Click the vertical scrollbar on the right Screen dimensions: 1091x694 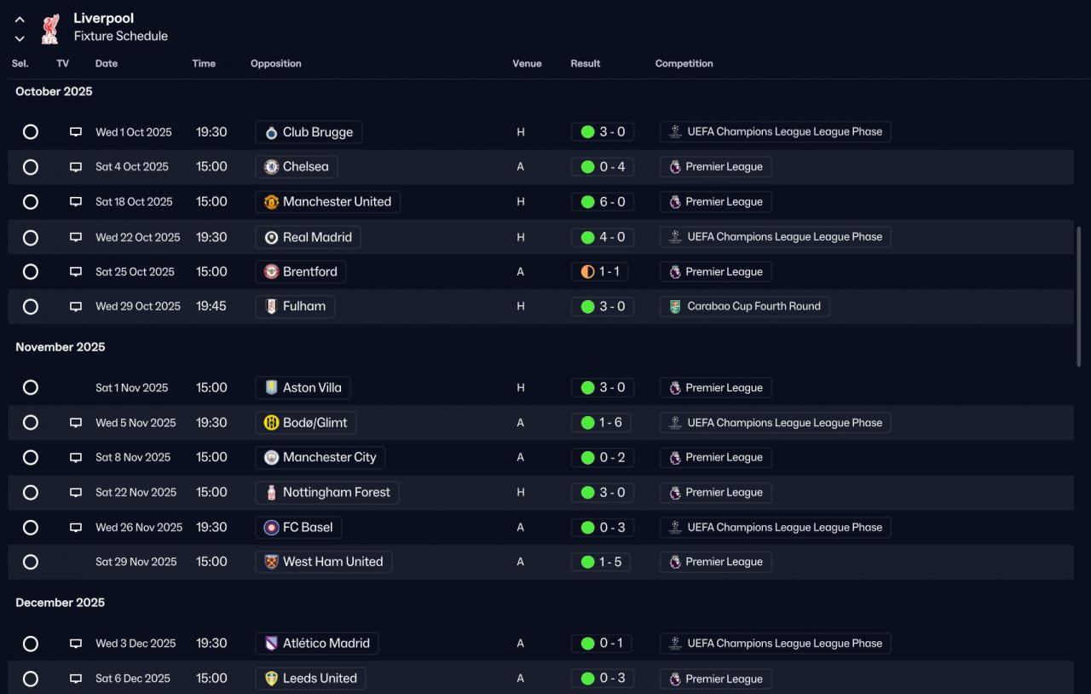click(x=1079, y=296)
